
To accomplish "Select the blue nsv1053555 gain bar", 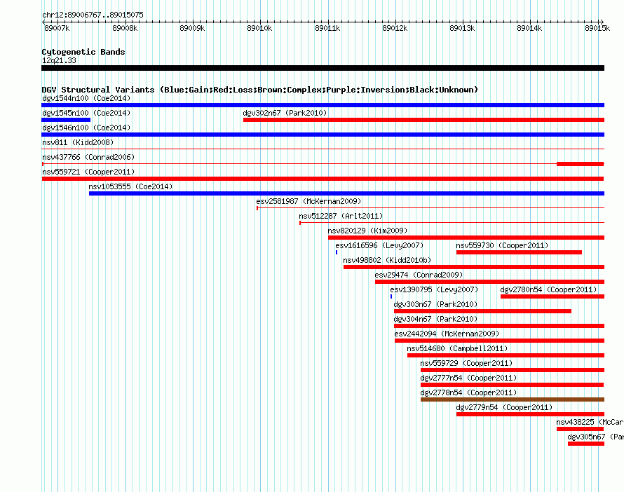I will pyautogui.click(x=346, y=193).
